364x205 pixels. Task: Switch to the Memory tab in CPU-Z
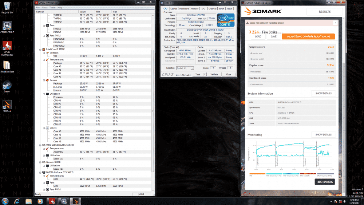(194, 9)
